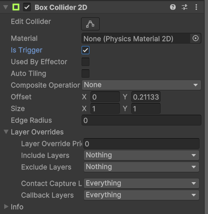Click the blue Is Trigger label
Screen dimensions: 208x214
[27, 50]
